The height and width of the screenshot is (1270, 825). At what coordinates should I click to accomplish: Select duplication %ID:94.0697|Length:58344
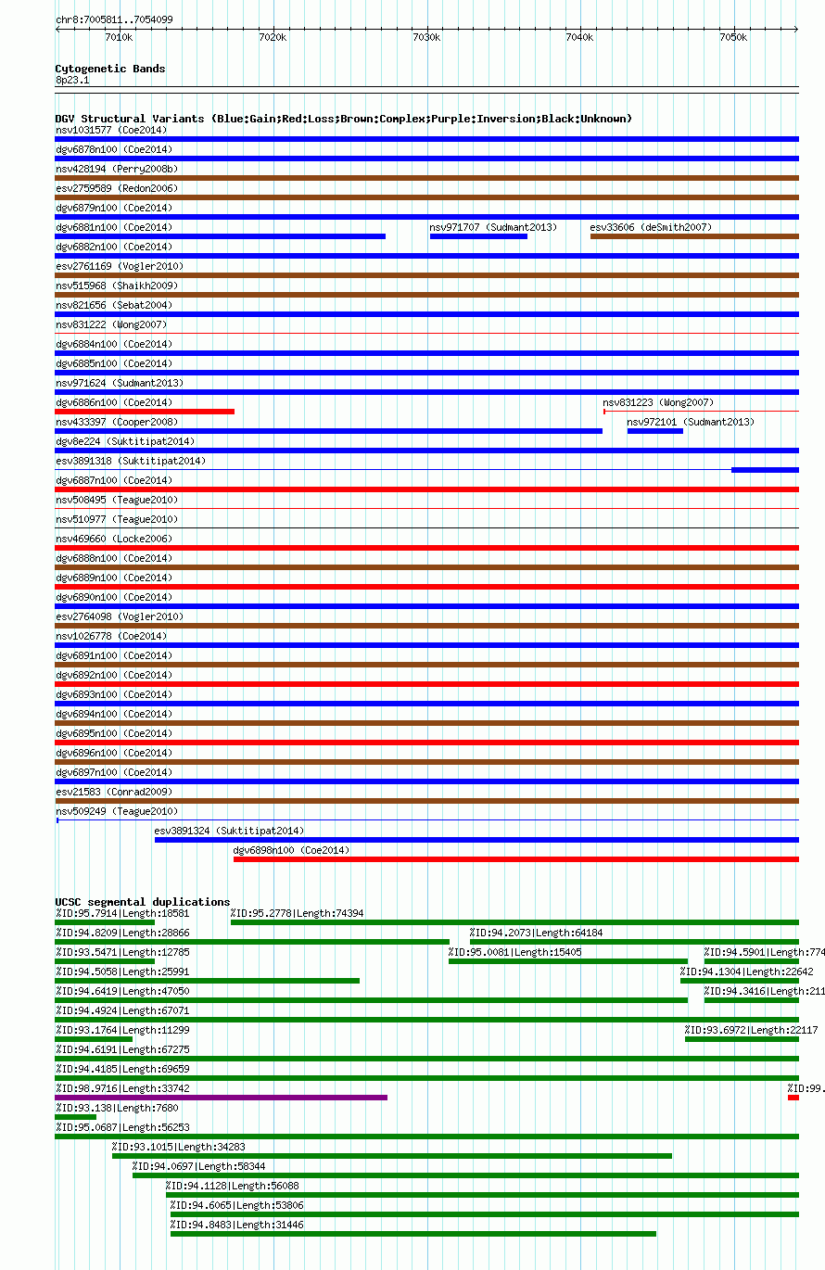[199, 1167]
